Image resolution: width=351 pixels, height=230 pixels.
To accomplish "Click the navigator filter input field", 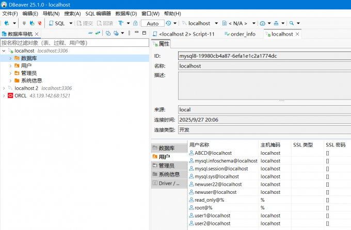I will pos(72,43).
